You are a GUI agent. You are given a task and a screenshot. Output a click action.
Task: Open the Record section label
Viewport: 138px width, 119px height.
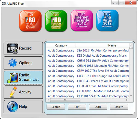(25, 48)
